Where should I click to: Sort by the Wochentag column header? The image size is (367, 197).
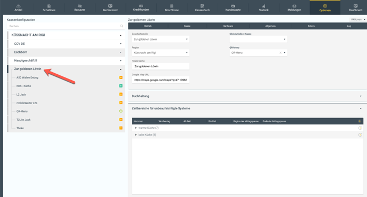tap(164, 121)
